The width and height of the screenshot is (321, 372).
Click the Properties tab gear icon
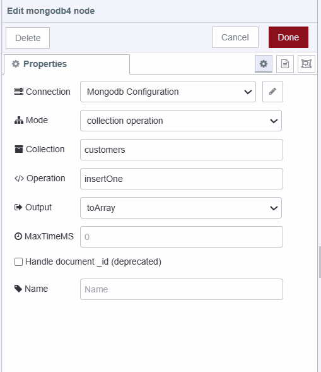[16, 64]
